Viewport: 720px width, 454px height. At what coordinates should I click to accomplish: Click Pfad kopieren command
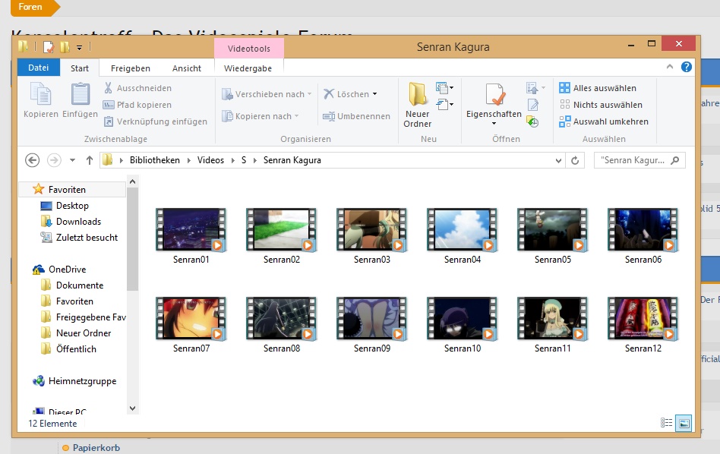point(137,105)
